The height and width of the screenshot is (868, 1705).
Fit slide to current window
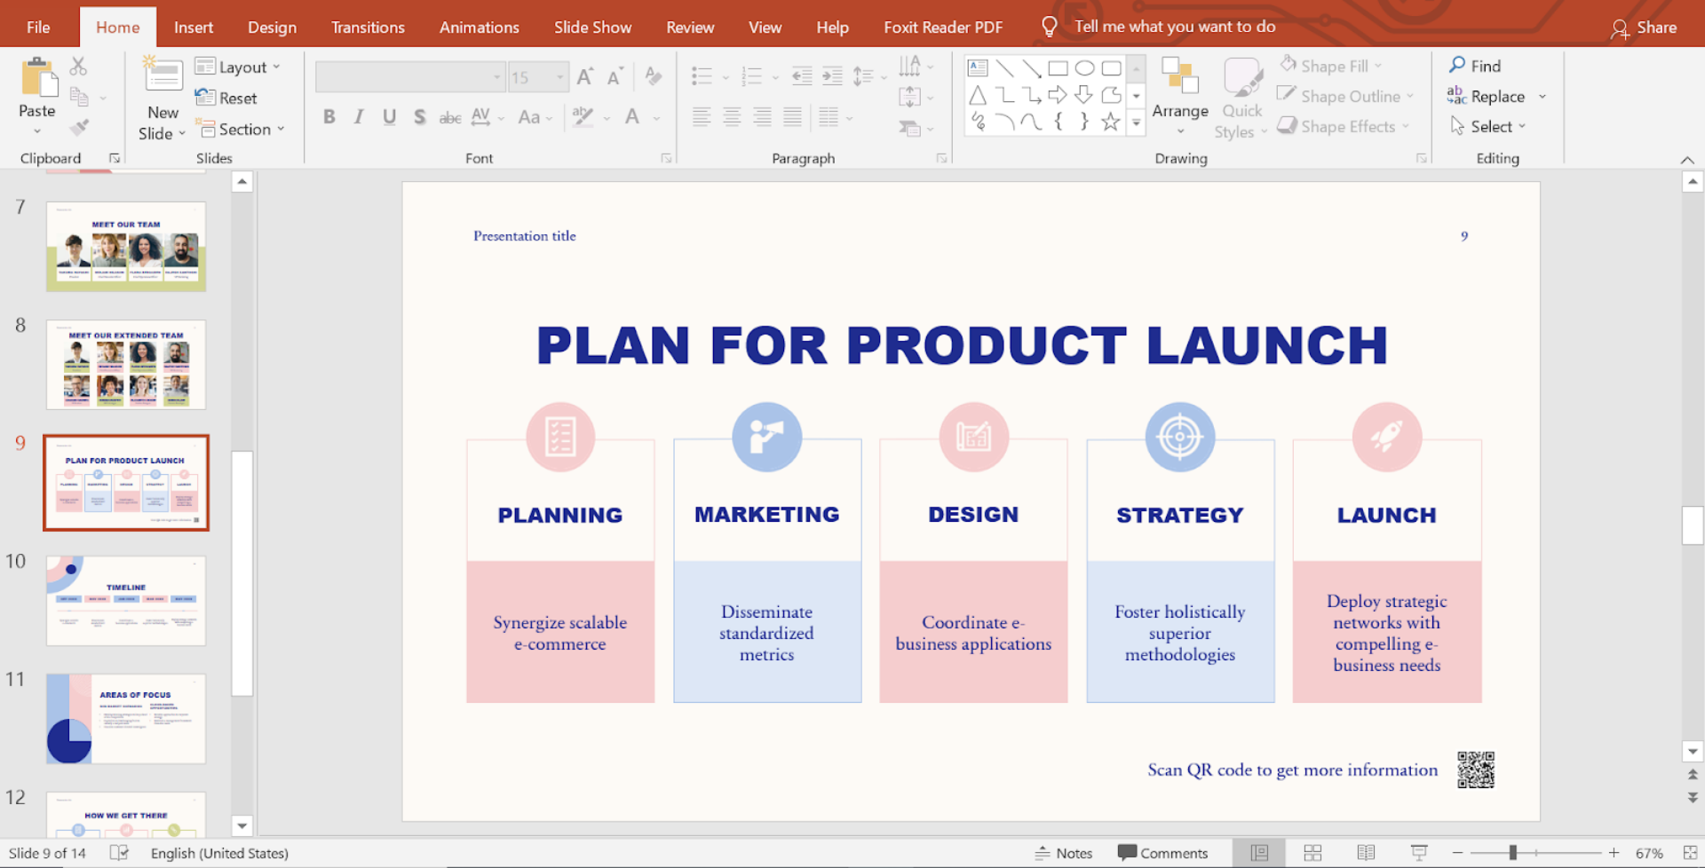pyautogui.click(x=1690, y=853)
